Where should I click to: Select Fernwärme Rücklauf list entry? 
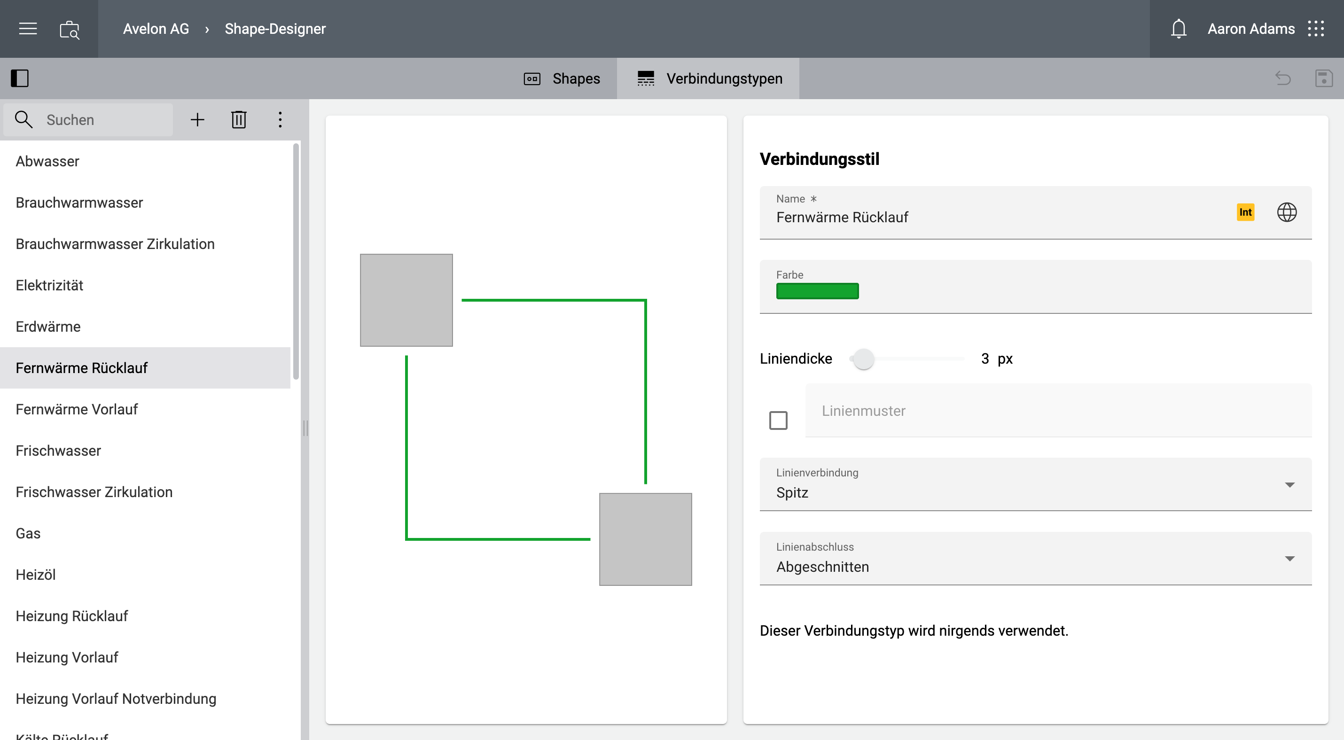(145, 368)
